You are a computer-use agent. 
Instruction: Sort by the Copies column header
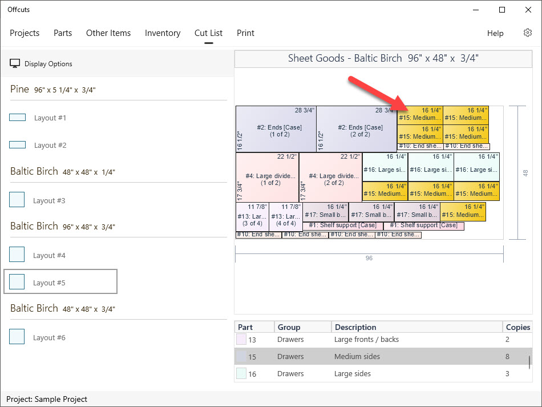click(518, 327)
